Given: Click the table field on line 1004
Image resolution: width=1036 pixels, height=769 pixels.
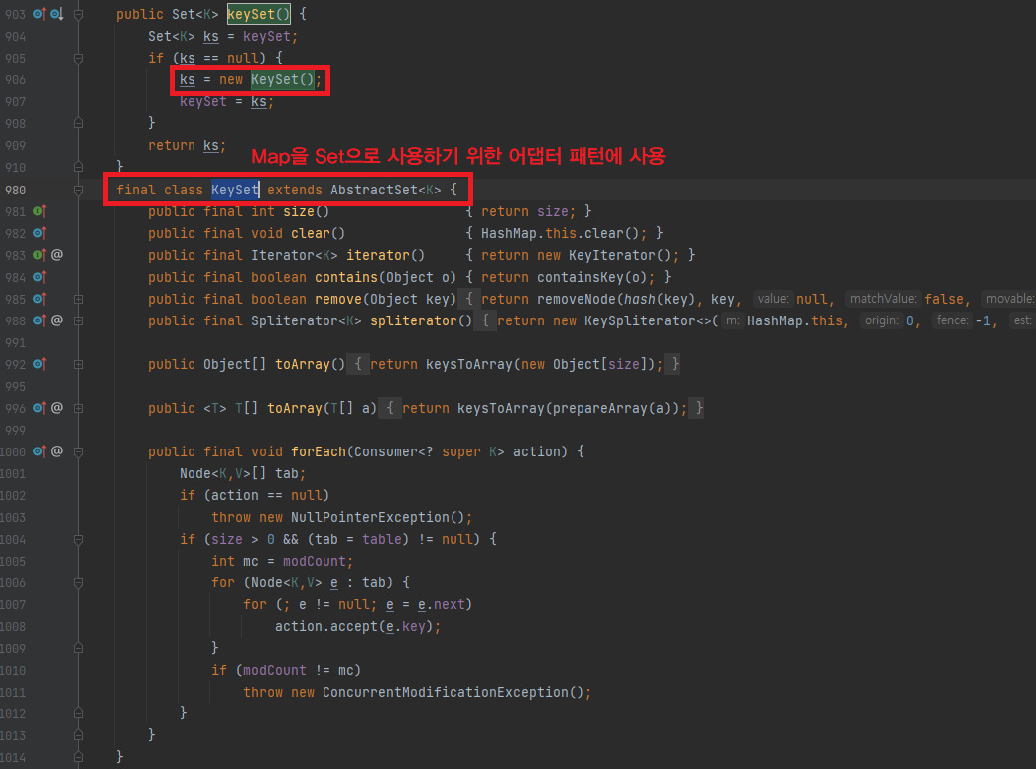Looking at the screenshot, I should [381, 539].
